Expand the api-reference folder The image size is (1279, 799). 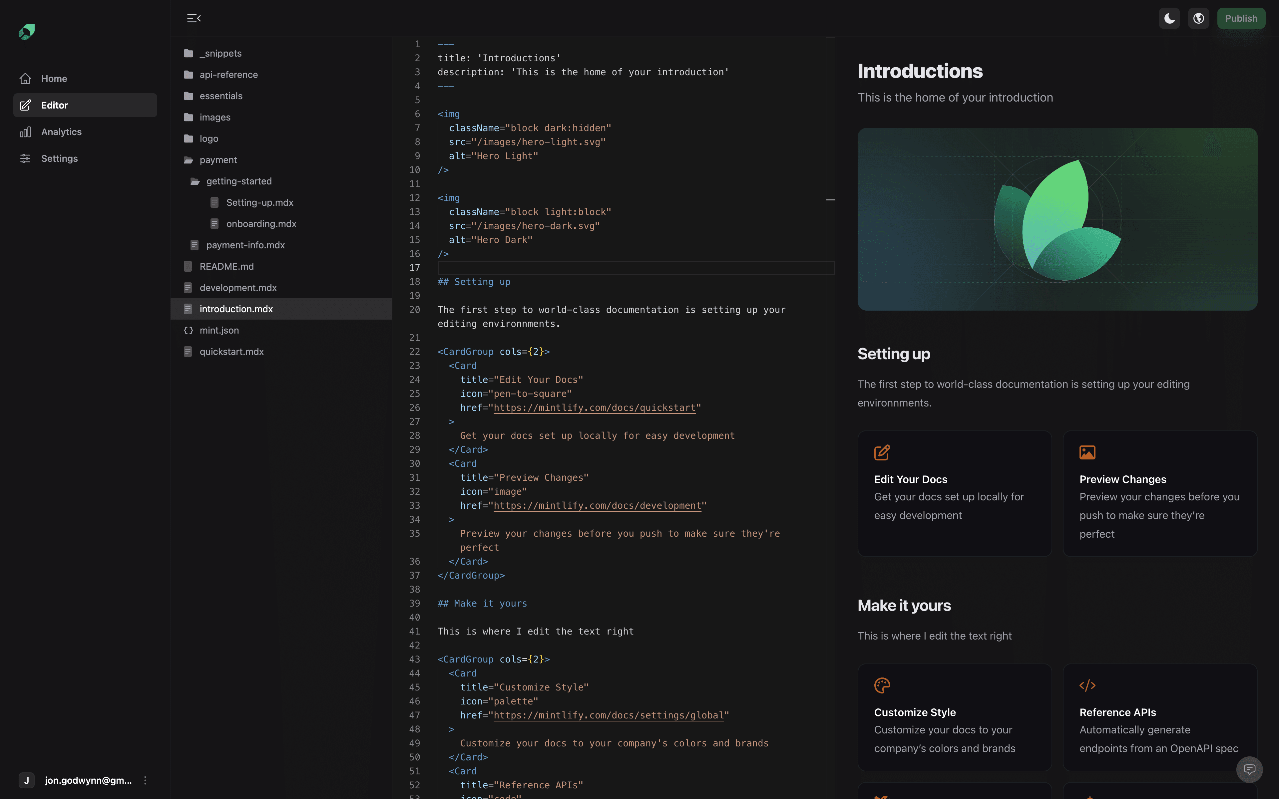click(x=228, y=75)
